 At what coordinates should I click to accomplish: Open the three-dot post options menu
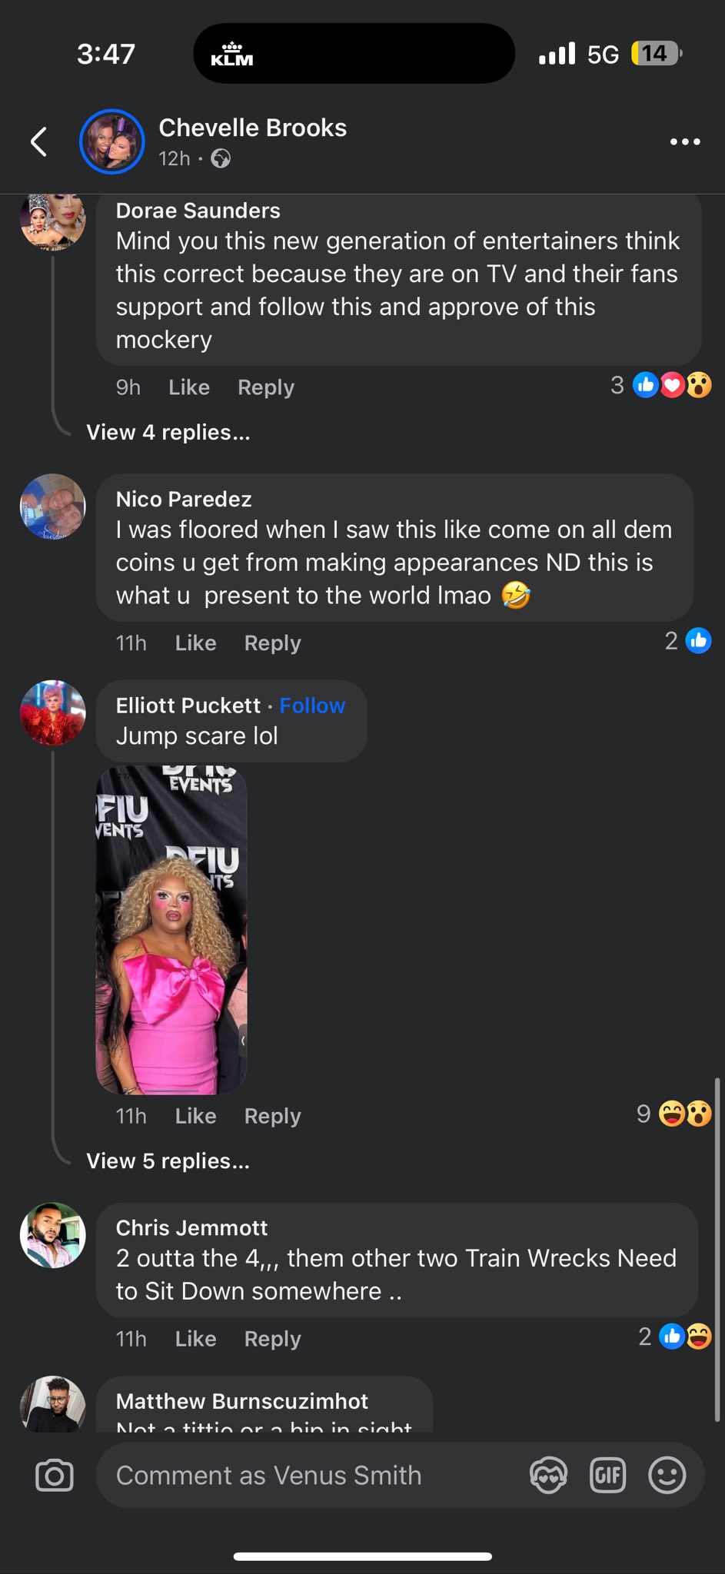685,141
